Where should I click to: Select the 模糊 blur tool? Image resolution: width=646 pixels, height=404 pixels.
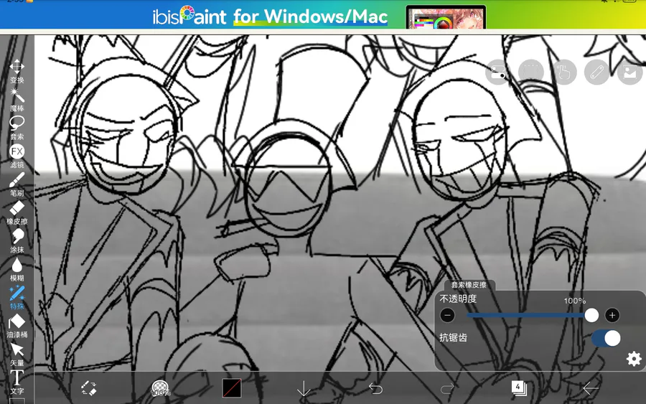[17, 269]
